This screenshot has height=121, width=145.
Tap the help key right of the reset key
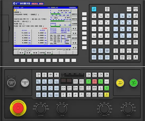(107, 9)
